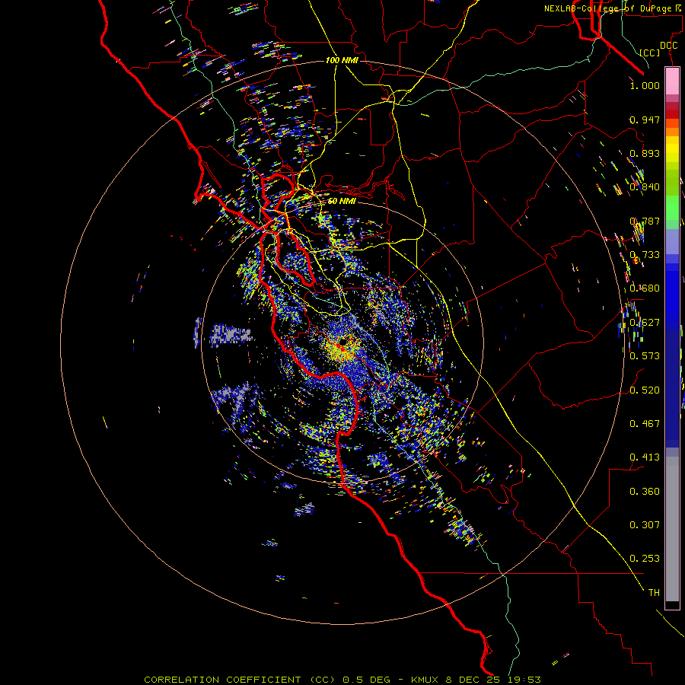Viewport: 685px width, 685px height.
Task: Click the 0.5 DEG elevation text
Action: pos(366,680)
